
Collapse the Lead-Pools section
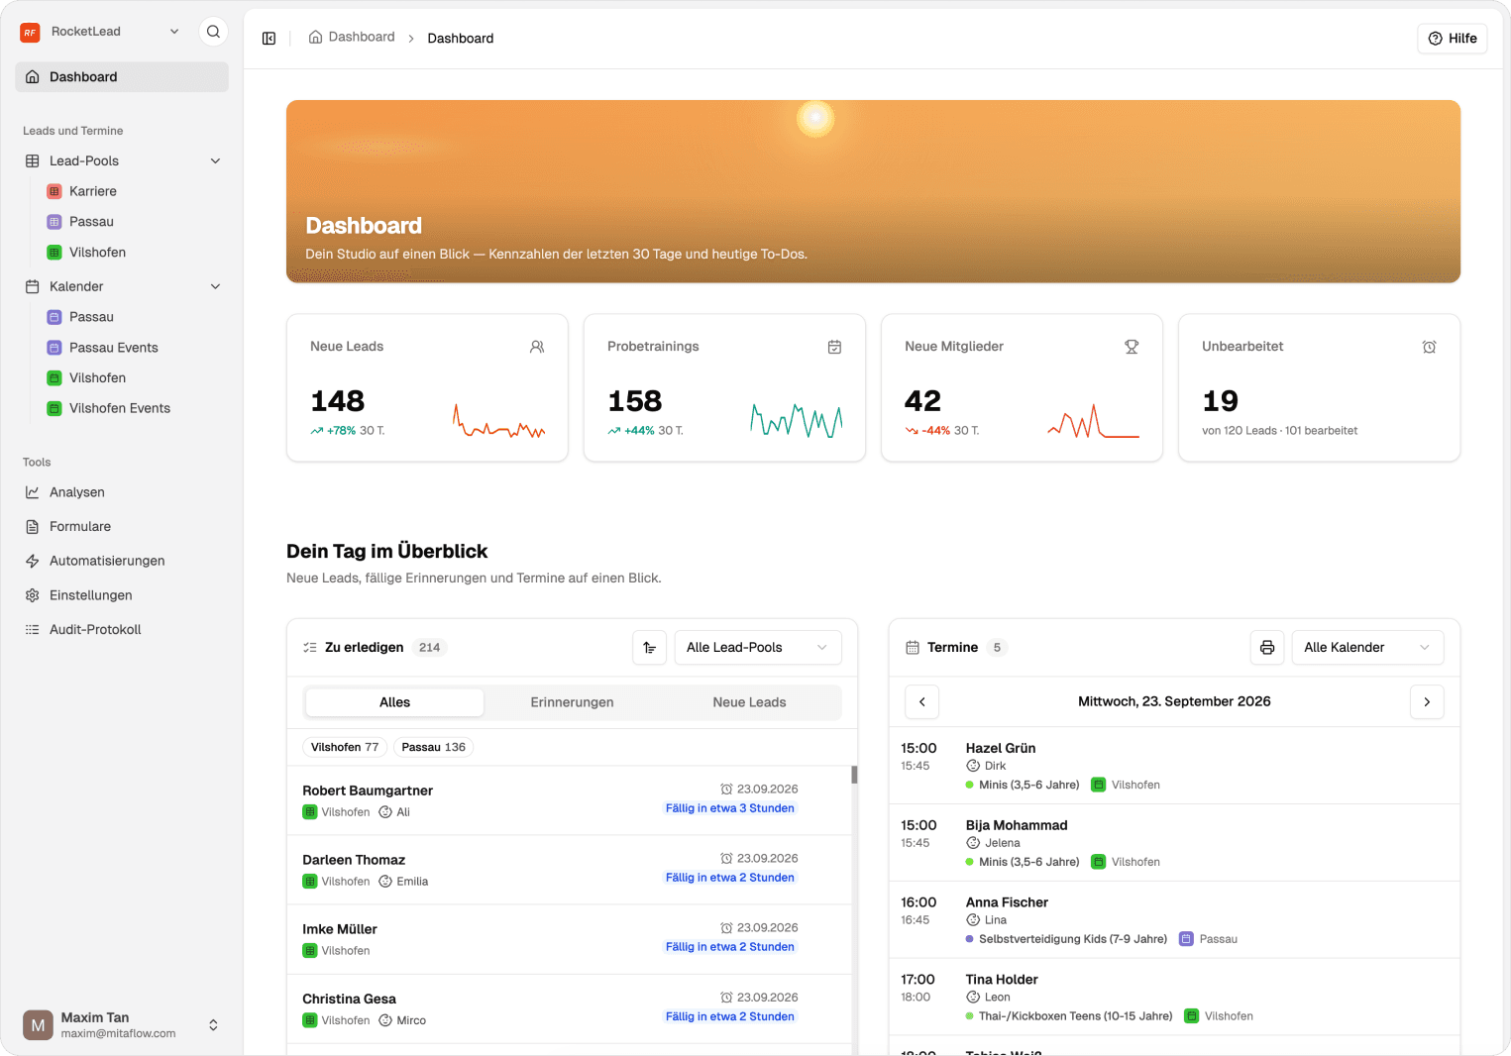pos(215,161)
